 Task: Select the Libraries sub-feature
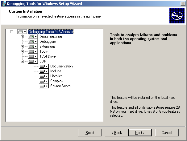[x=56, y=76]
